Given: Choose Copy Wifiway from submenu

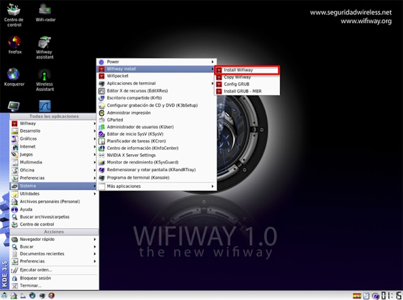Looking at the screenshot, I should coord(247,77).
